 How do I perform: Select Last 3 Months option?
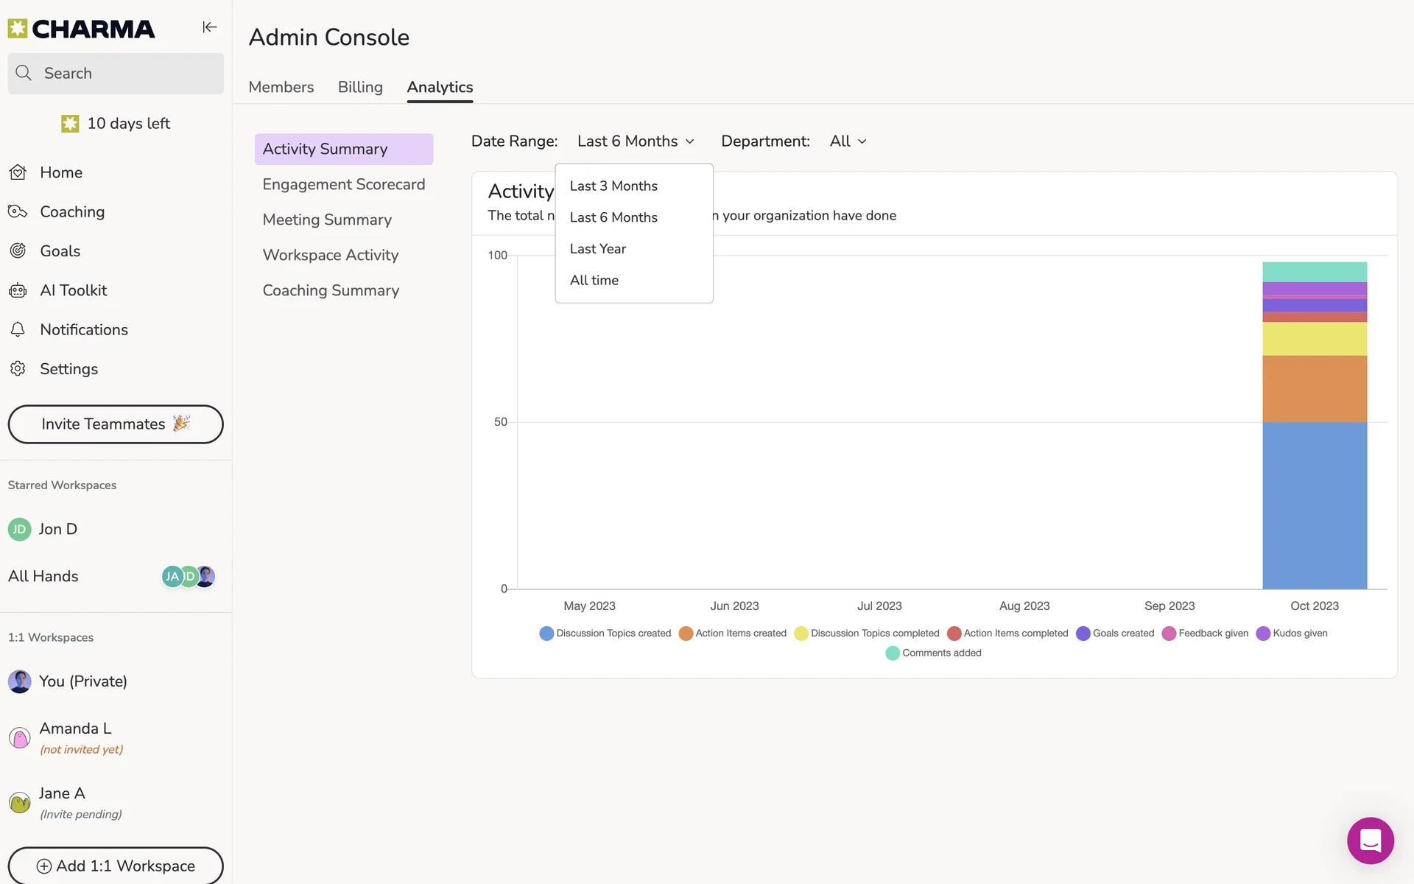[x=613, y=186]
